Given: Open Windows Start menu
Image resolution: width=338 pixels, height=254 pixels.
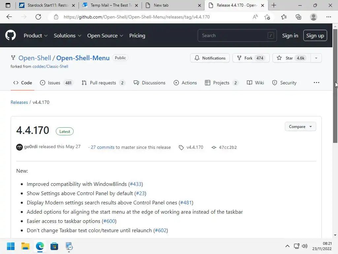Looking at the screenshot, I should point(11,246).
